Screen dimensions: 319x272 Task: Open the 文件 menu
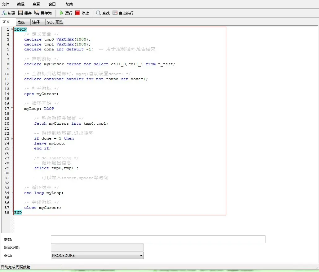click(x=6, y=4)
